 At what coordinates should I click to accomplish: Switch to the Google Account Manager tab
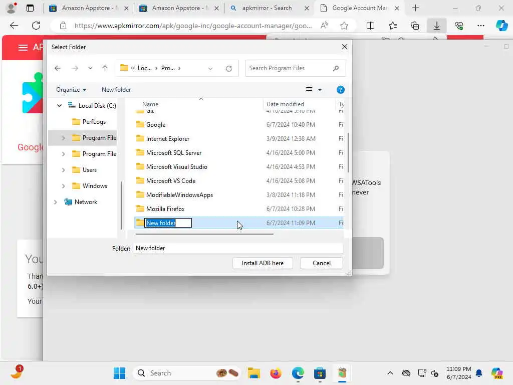click(359, 8)
